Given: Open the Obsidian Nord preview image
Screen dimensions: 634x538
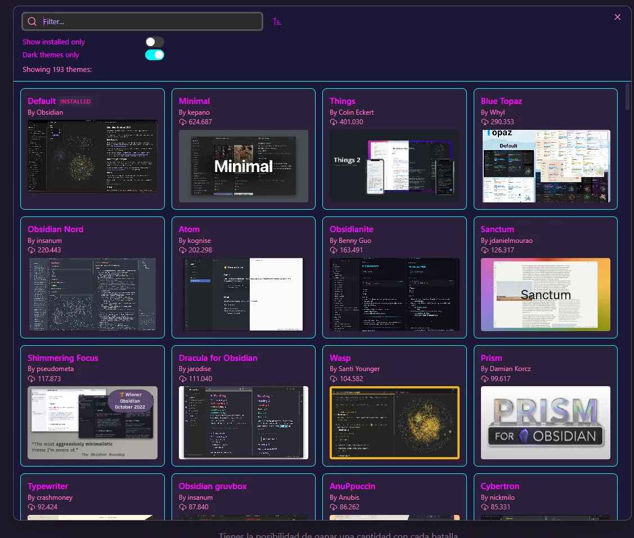Looking at the screenshot, I should click(x=92, y=294).
